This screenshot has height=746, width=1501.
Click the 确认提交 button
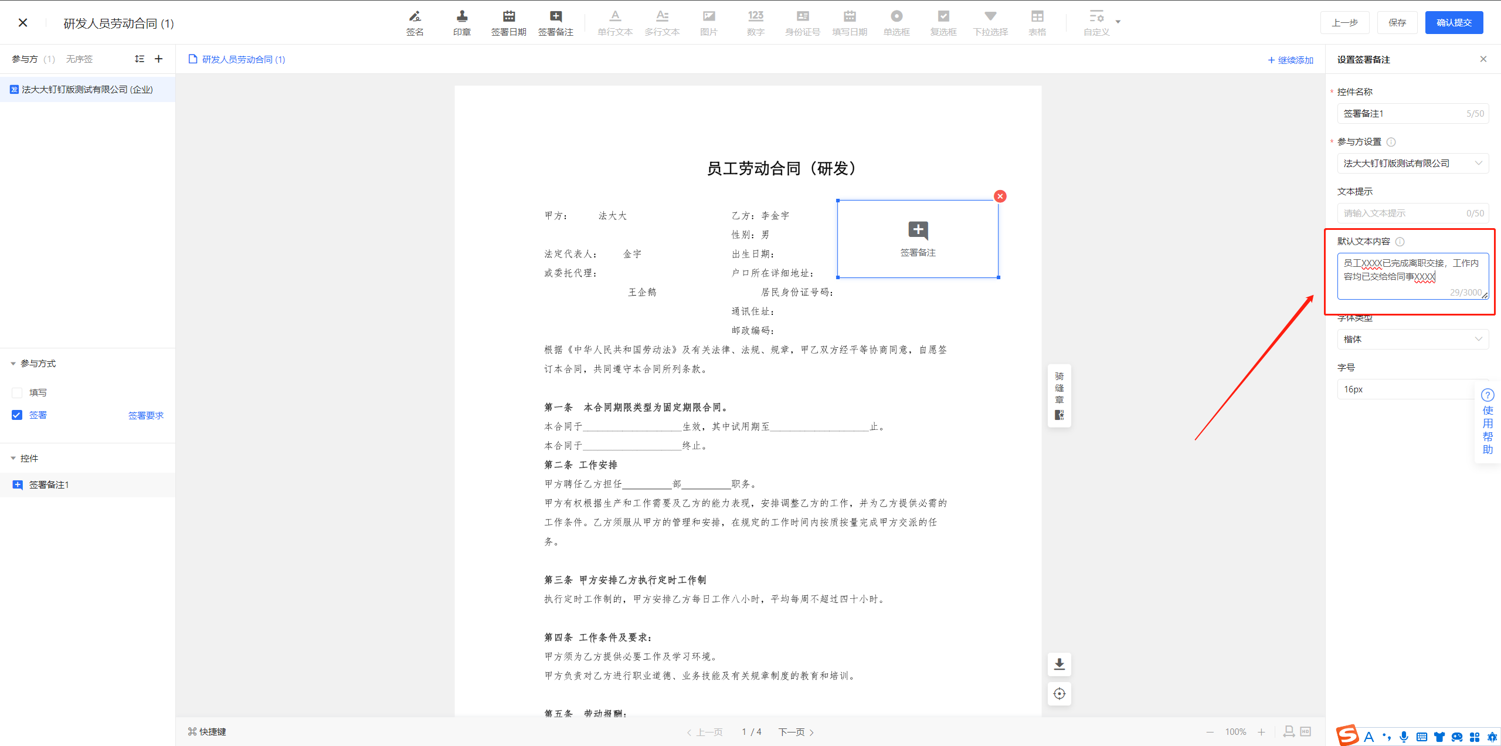pyautogui.click(x=1454, y=22)
